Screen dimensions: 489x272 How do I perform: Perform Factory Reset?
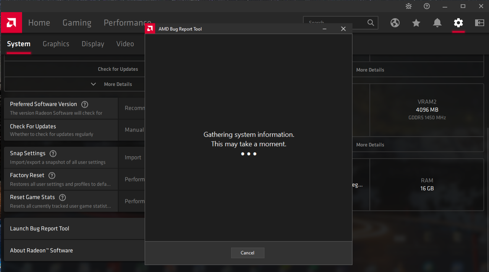132,179
